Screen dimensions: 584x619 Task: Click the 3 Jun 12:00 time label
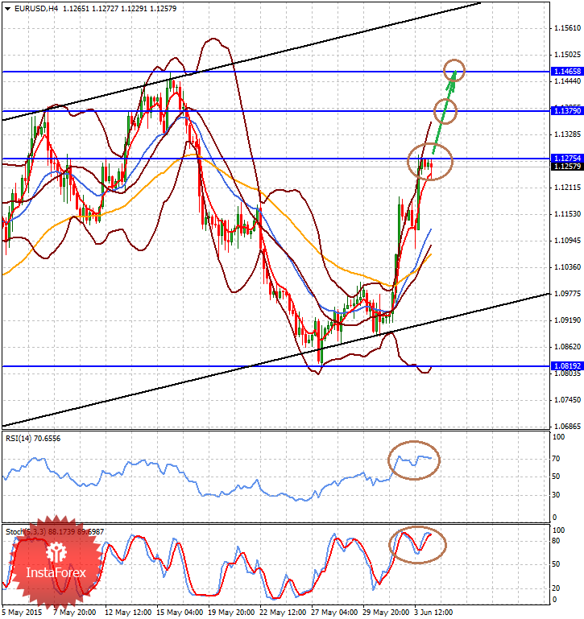coord(433,613)
